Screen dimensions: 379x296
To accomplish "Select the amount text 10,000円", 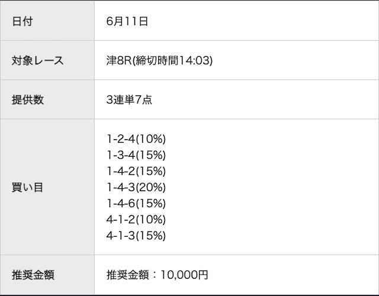I will click(x=184, y=275).
